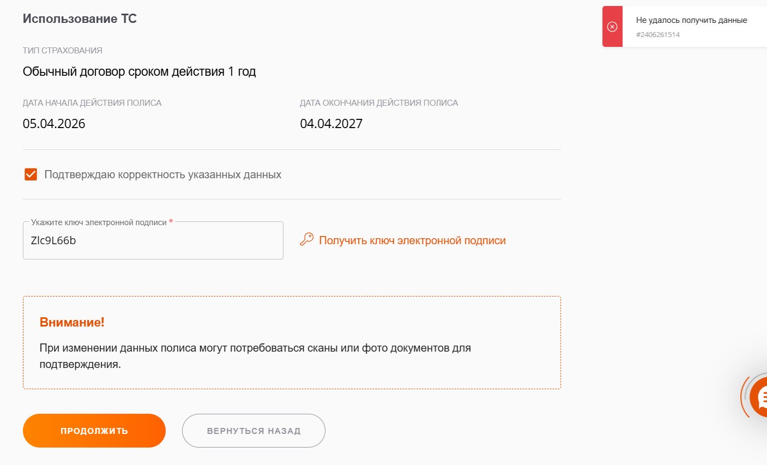767x465 pixels.
Task: Click the warning paragraph about document scans
Action: pos(255,356)
